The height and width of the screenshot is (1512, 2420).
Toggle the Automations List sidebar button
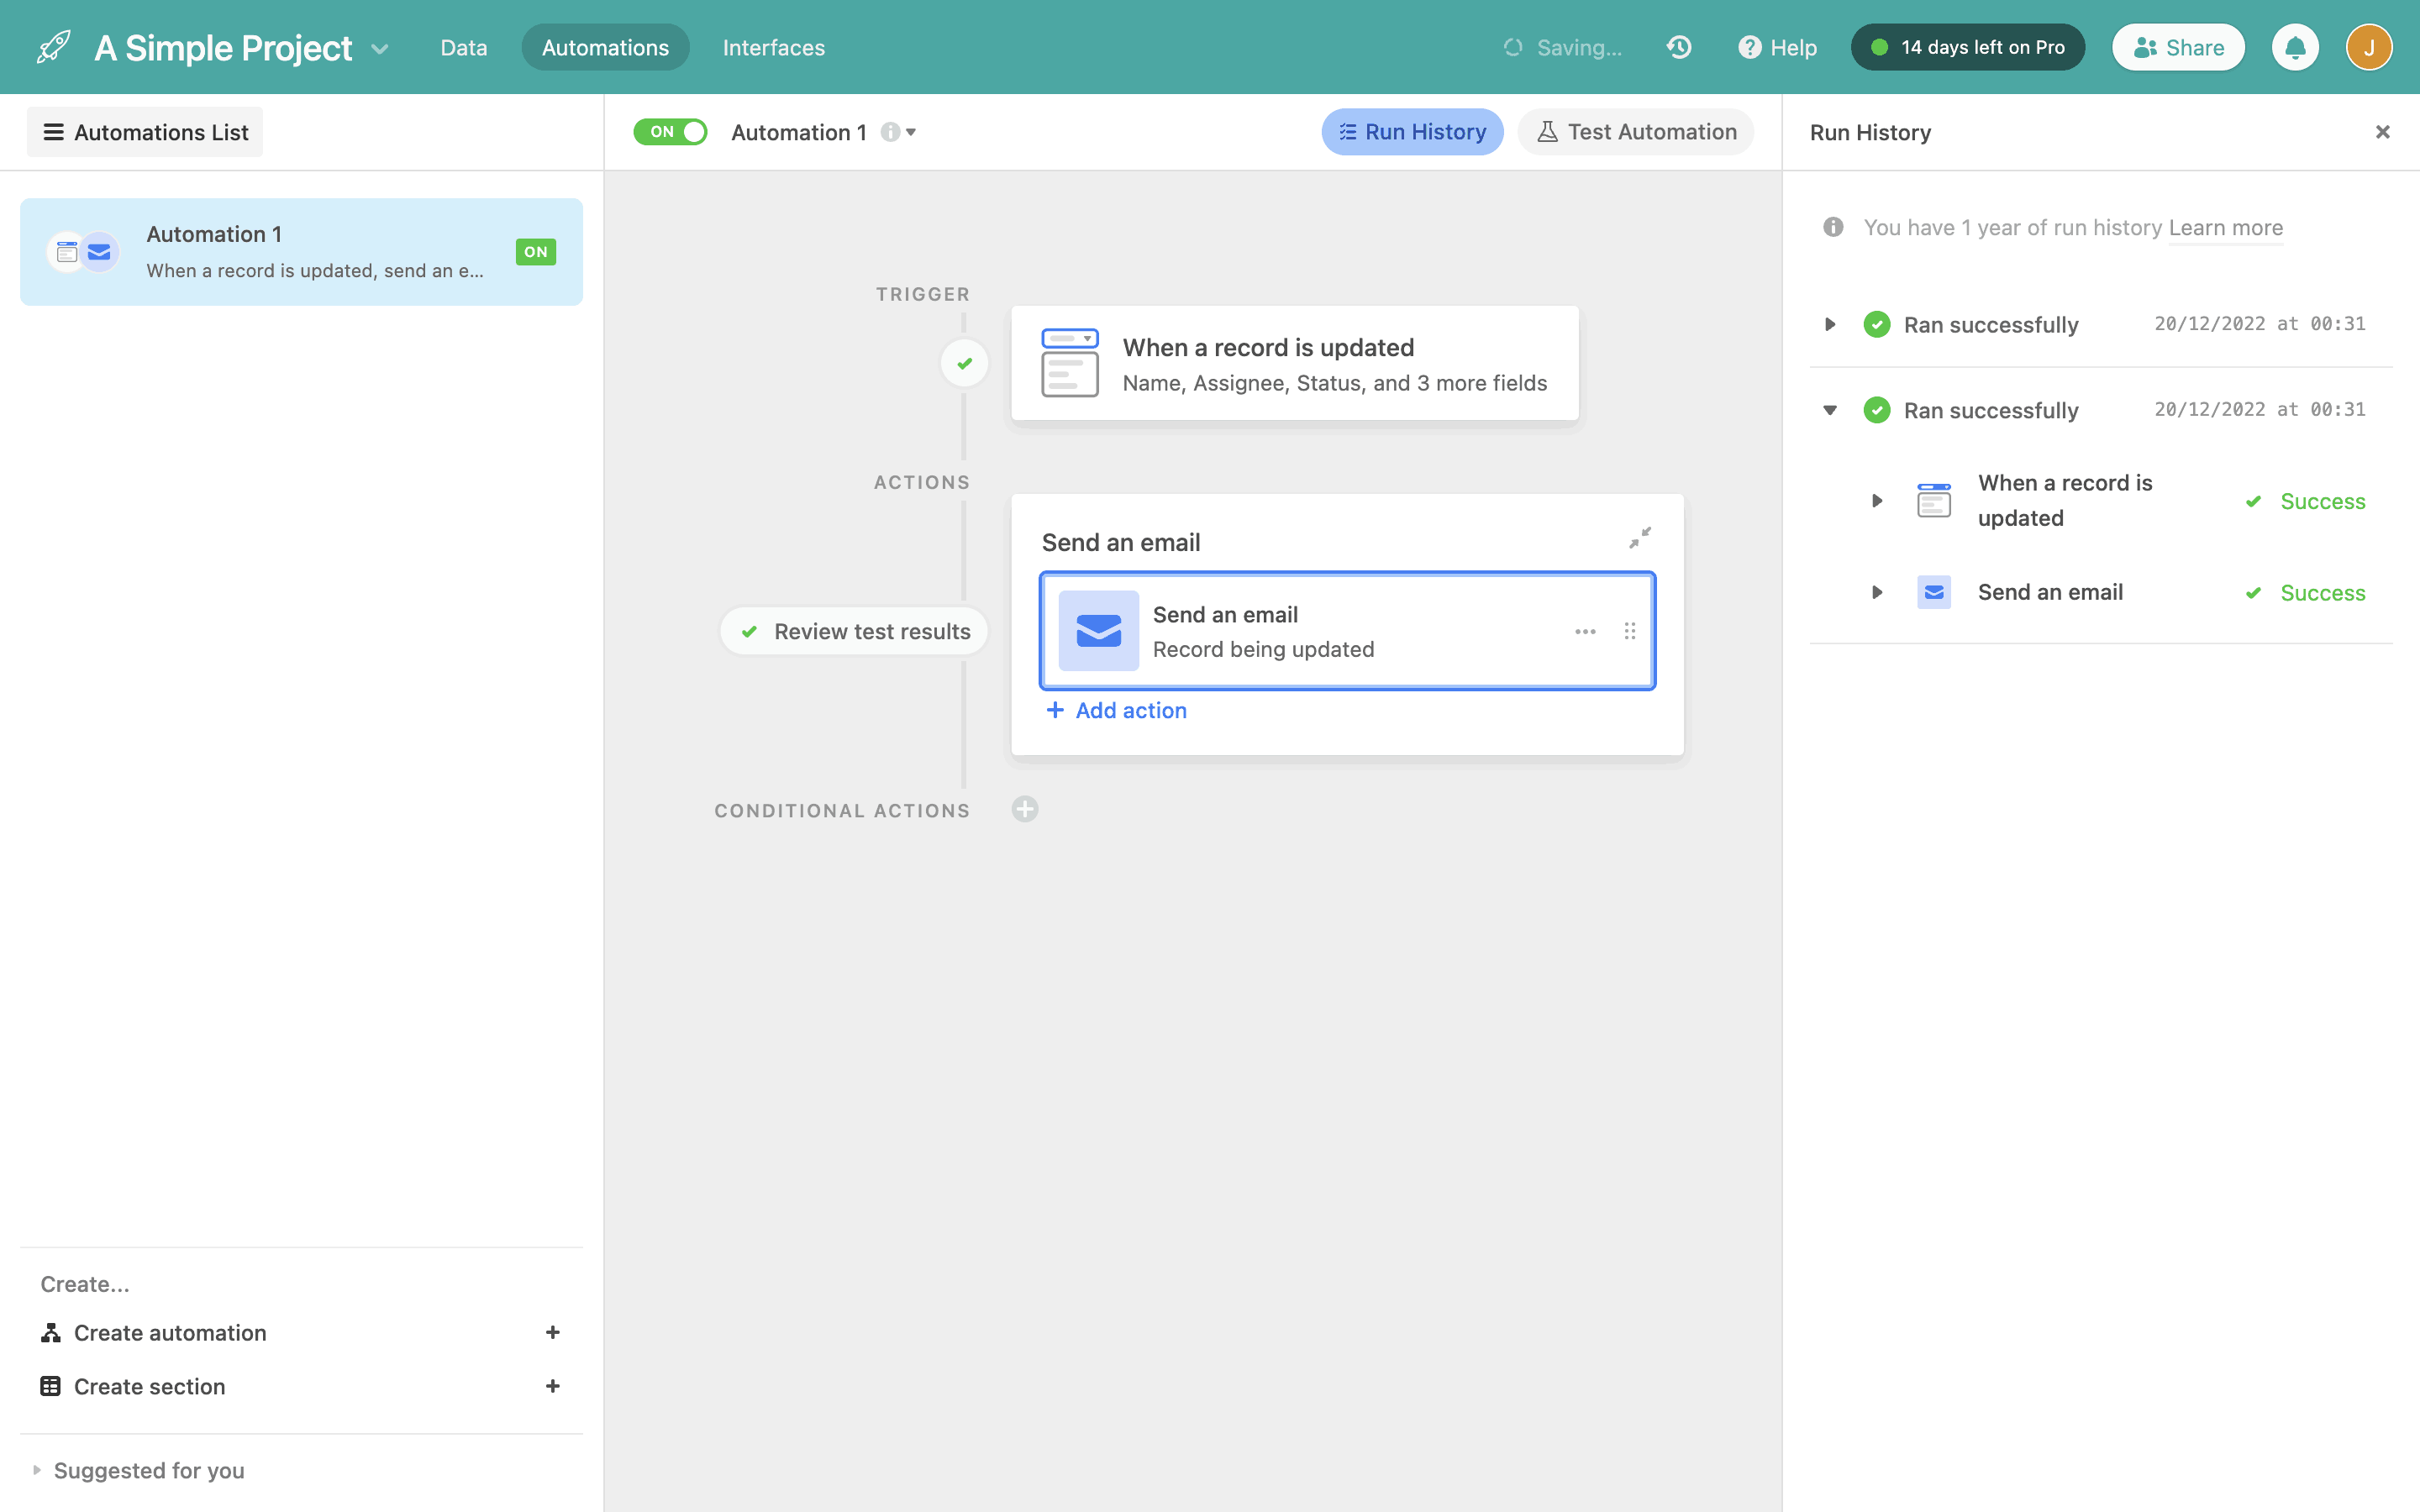point(145,132)
